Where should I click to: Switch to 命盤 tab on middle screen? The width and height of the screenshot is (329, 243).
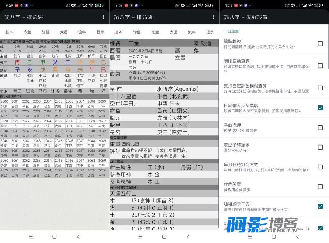point(137,32)
